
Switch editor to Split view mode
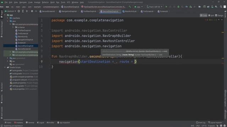211,16
